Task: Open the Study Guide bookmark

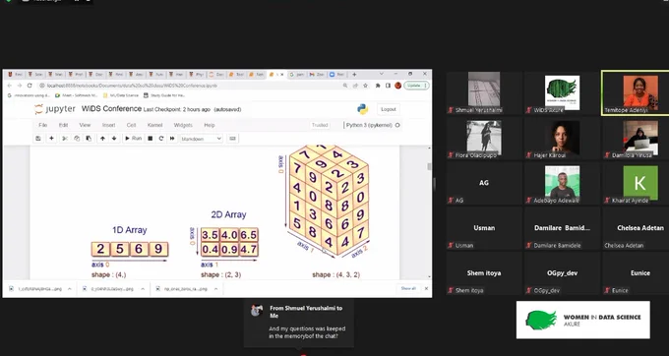Action: pyautogui.click(x=164, y=95)
